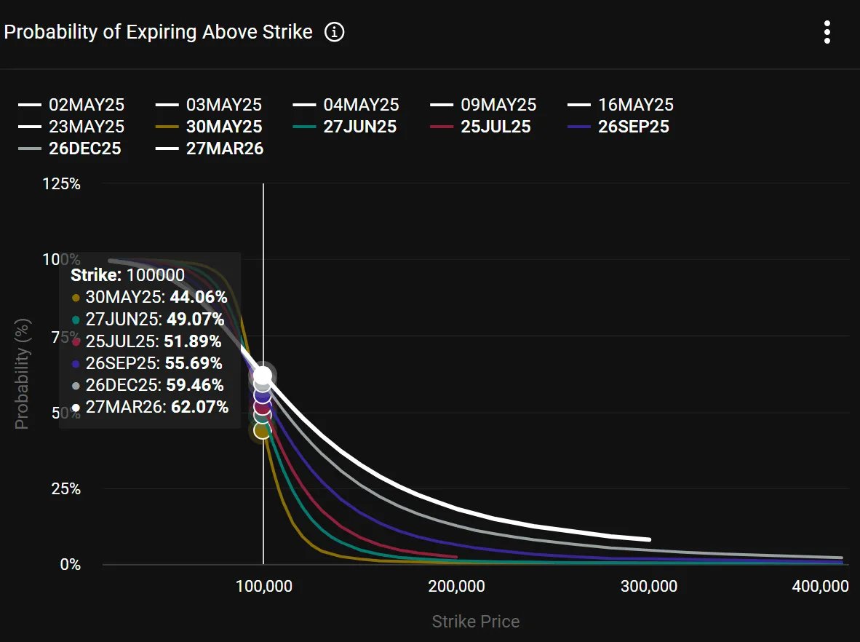Click the 300,000 strike price axis label

pos(649,586)
